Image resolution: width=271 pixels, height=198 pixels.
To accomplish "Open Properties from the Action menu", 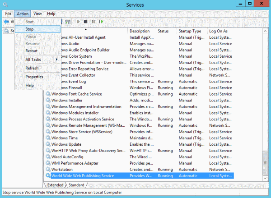I will coord(37,77).
